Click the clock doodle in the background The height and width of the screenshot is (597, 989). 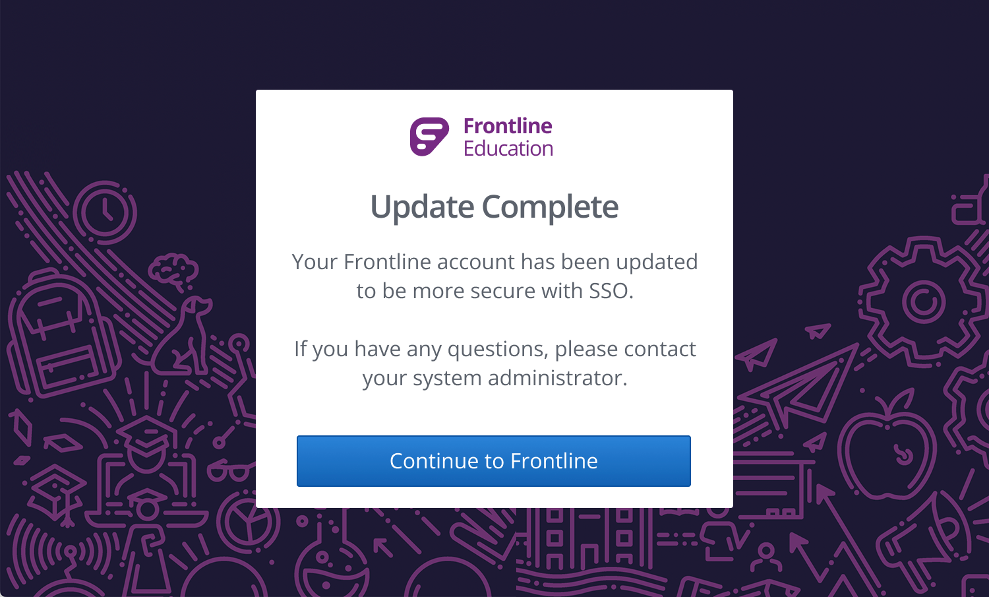(105, 212)
